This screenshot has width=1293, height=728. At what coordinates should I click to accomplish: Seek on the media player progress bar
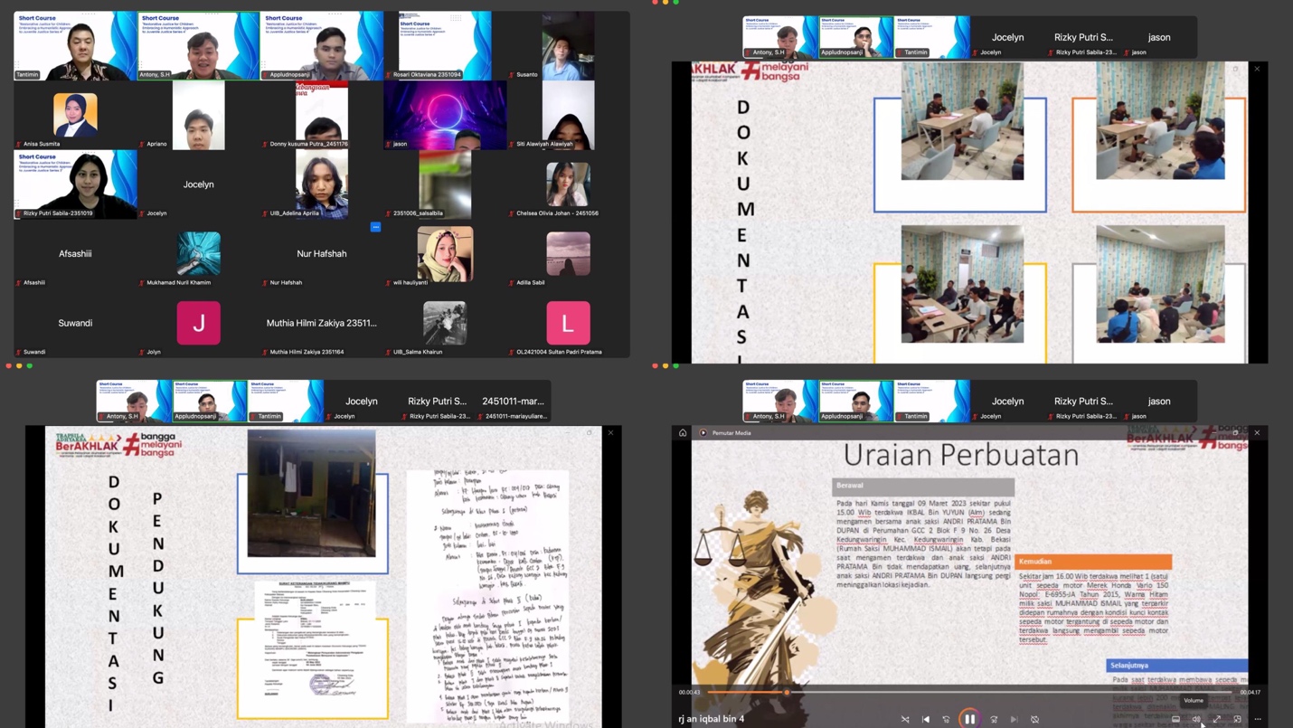[969, 692]
